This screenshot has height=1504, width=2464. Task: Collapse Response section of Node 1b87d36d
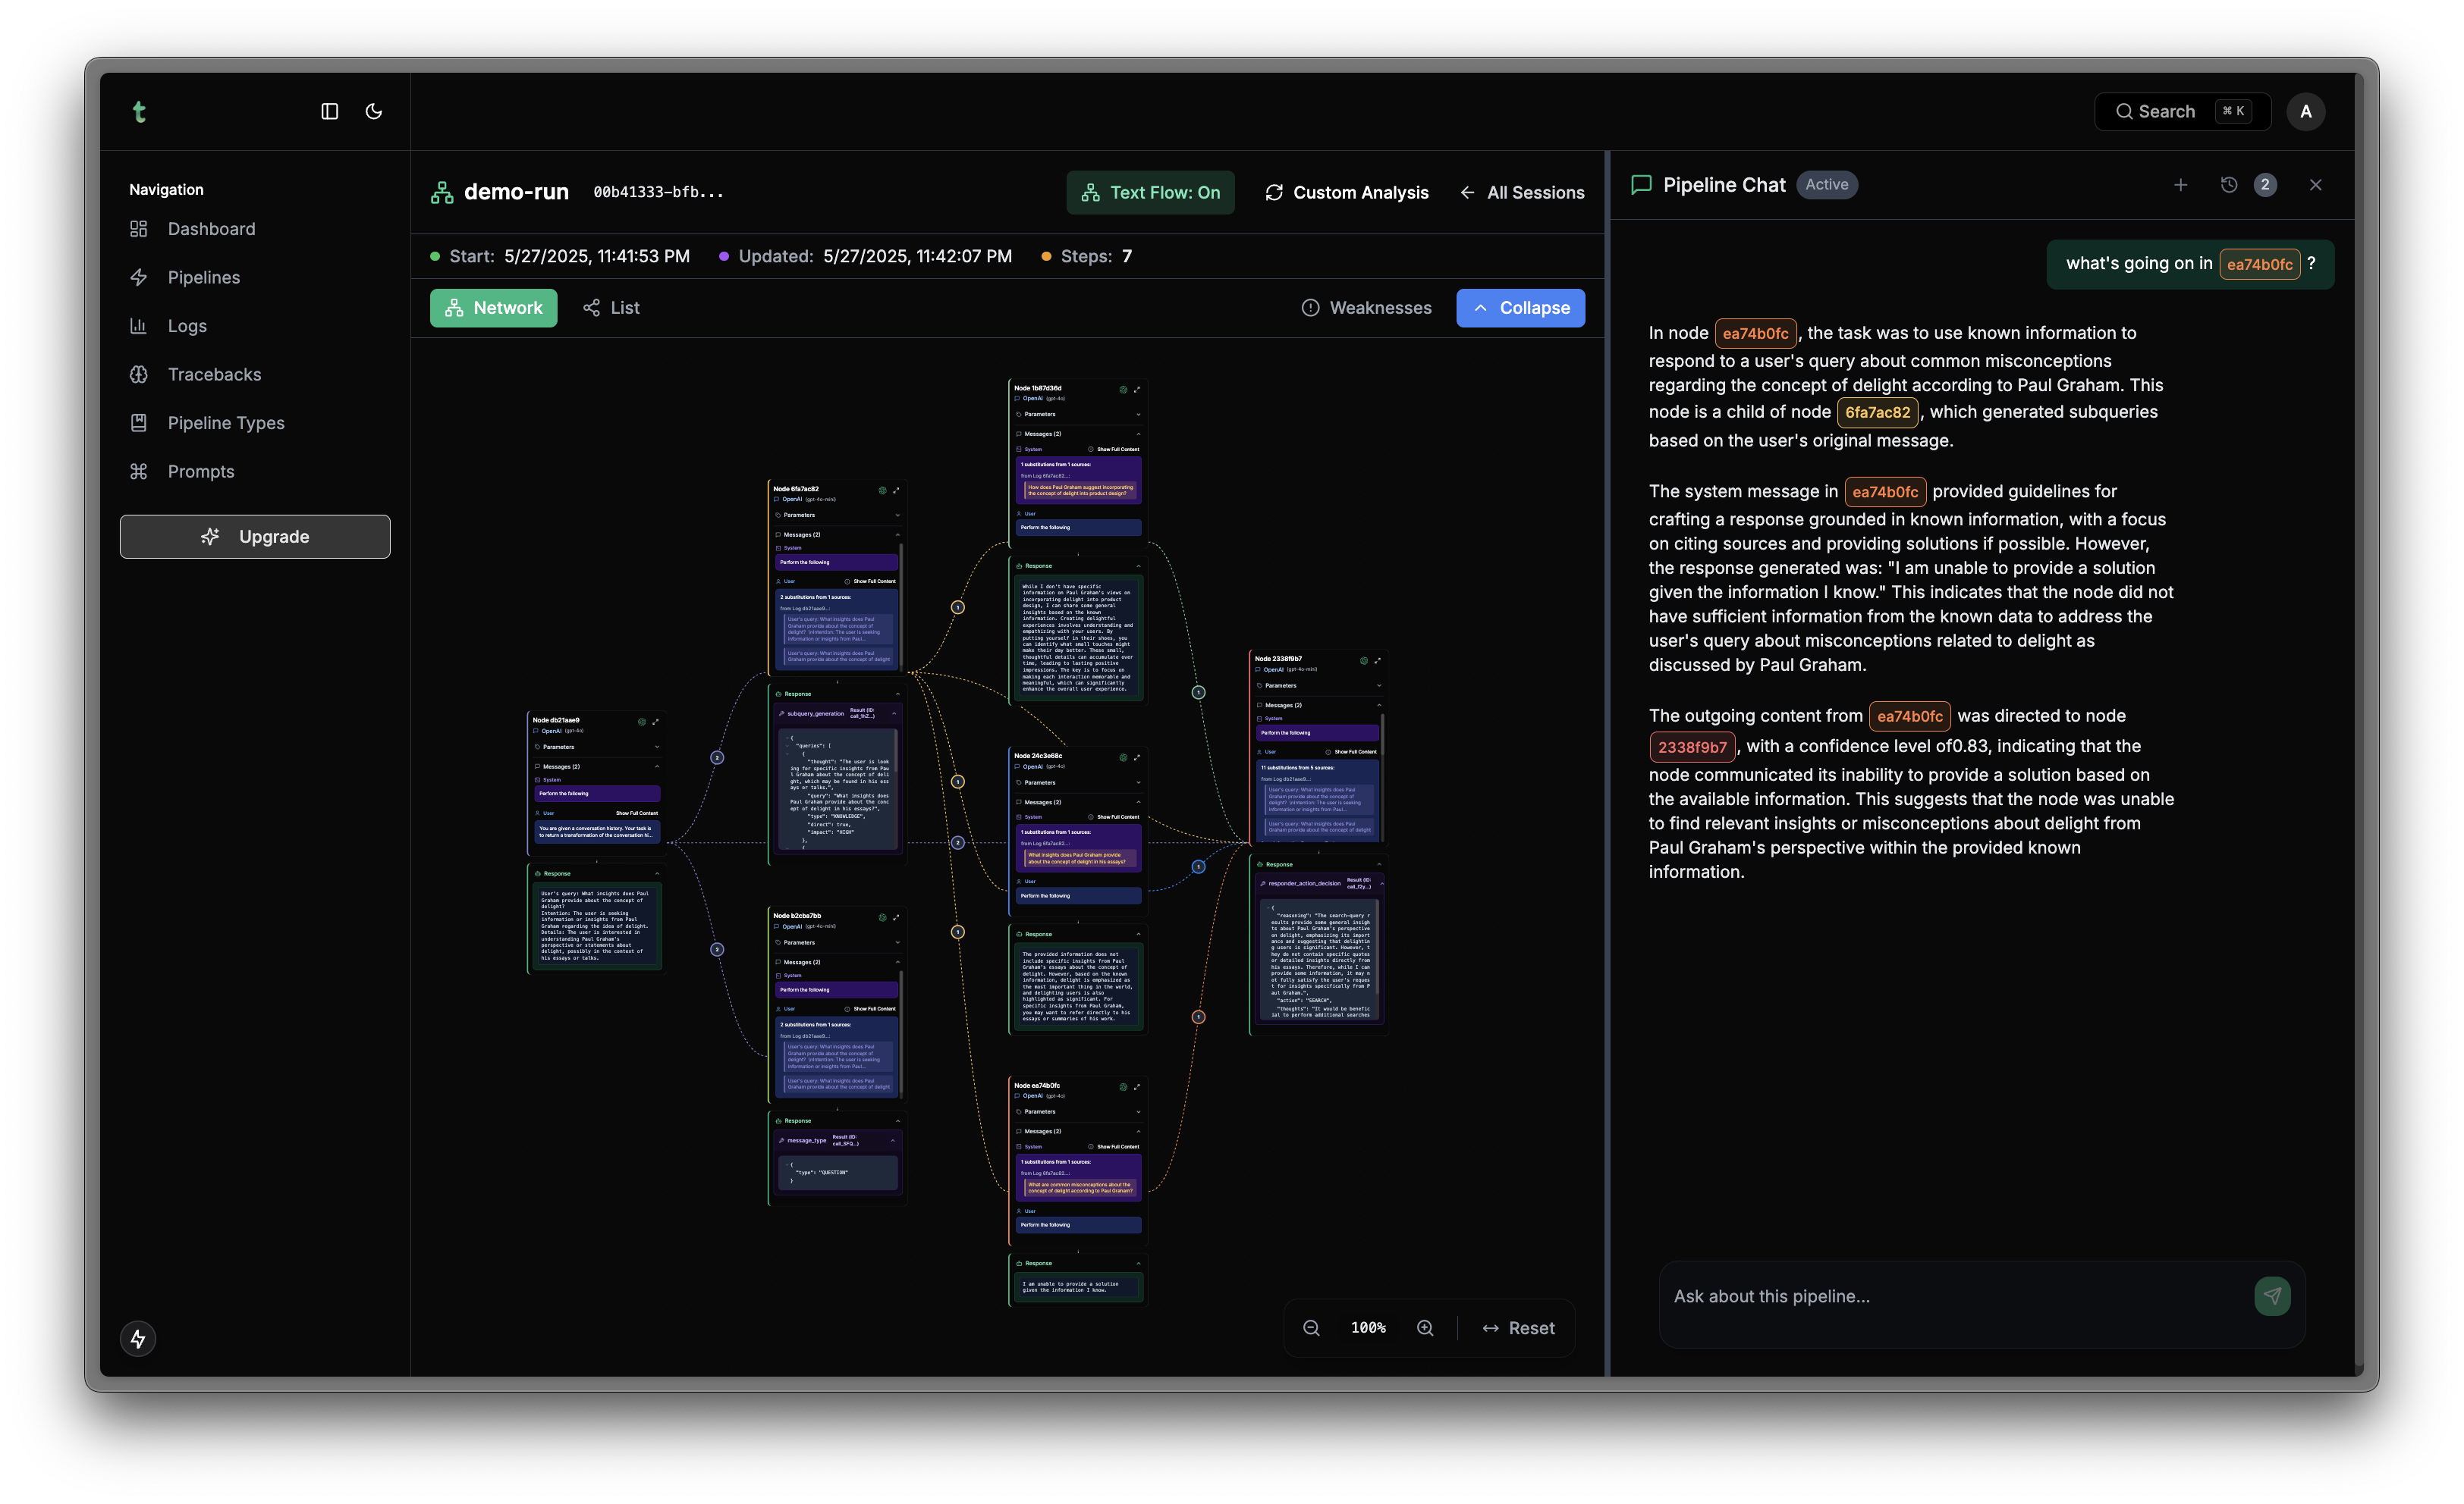coord(1137,566)
